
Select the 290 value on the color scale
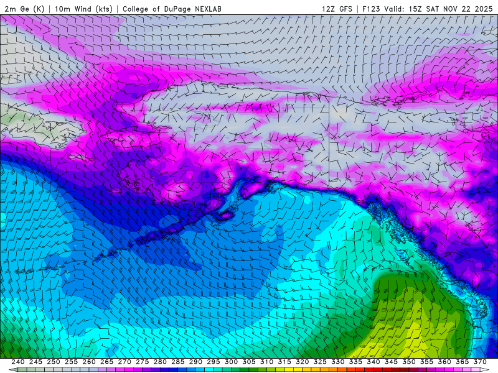[x=195, y=362]
